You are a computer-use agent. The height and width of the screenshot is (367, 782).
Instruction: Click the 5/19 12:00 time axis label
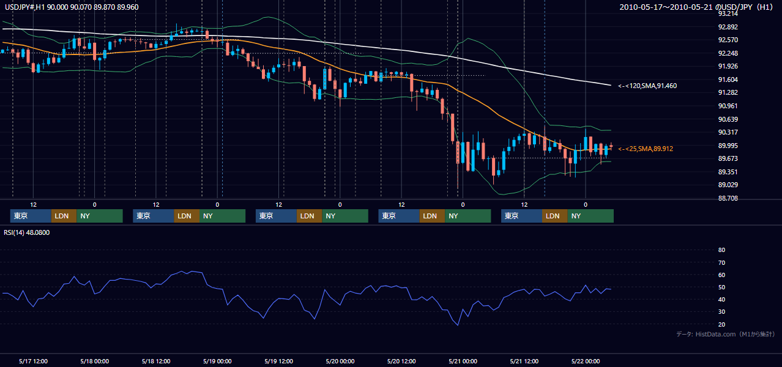(x=279, y=361)
